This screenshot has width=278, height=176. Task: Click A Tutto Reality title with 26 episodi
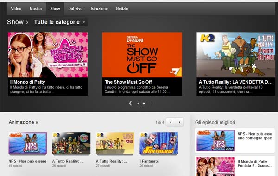tap(68, 161)
